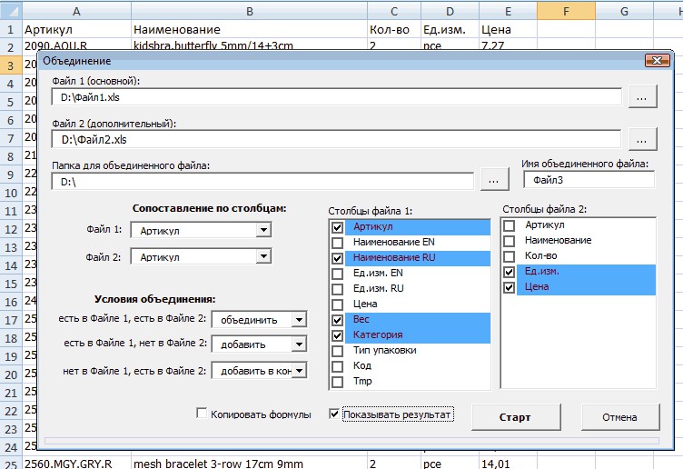
Task: Select row 25 header in the spreadsheet
Action: coord(11,464)
